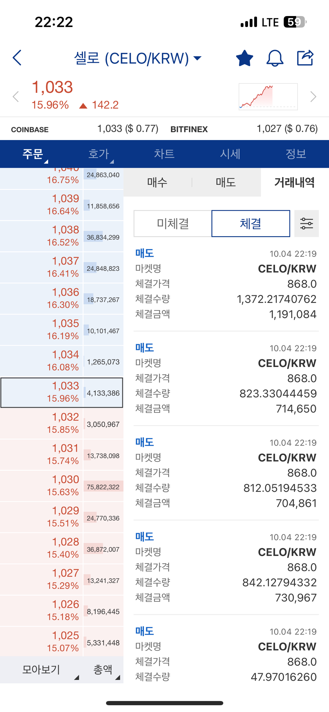Switch to the 매수 buy panel

tap(157, 182)
